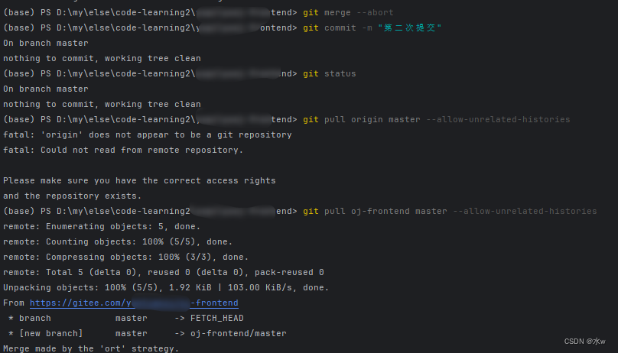Click the 'git merge --abort' command

tap(348, 12)
